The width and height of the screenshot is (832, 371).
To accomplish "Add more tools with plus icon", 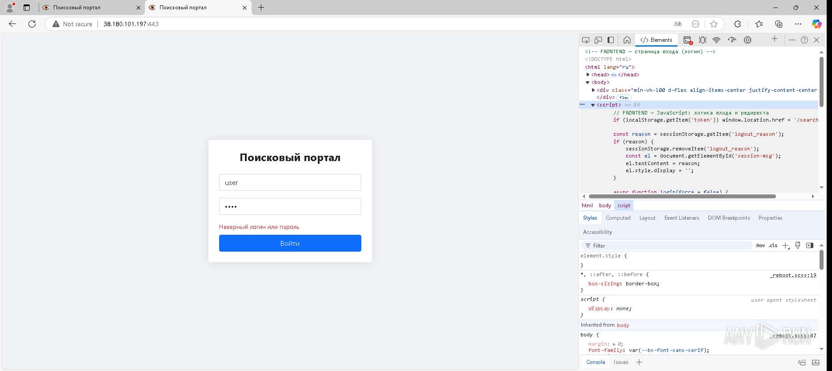I will (x=775, y=39).
